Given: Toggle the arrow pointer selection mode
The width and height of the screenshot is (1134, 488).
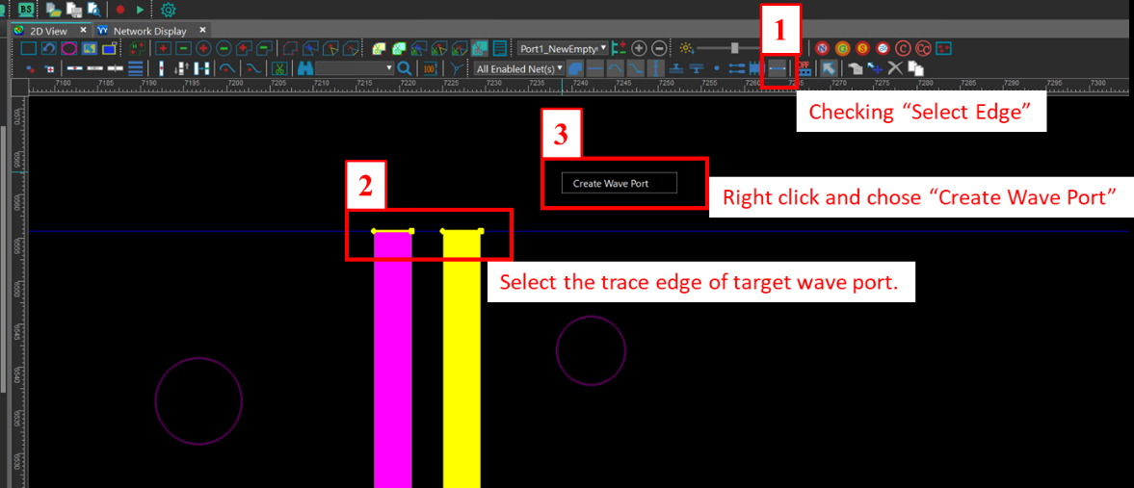Looking at the screenshot, I should point(828,68).
